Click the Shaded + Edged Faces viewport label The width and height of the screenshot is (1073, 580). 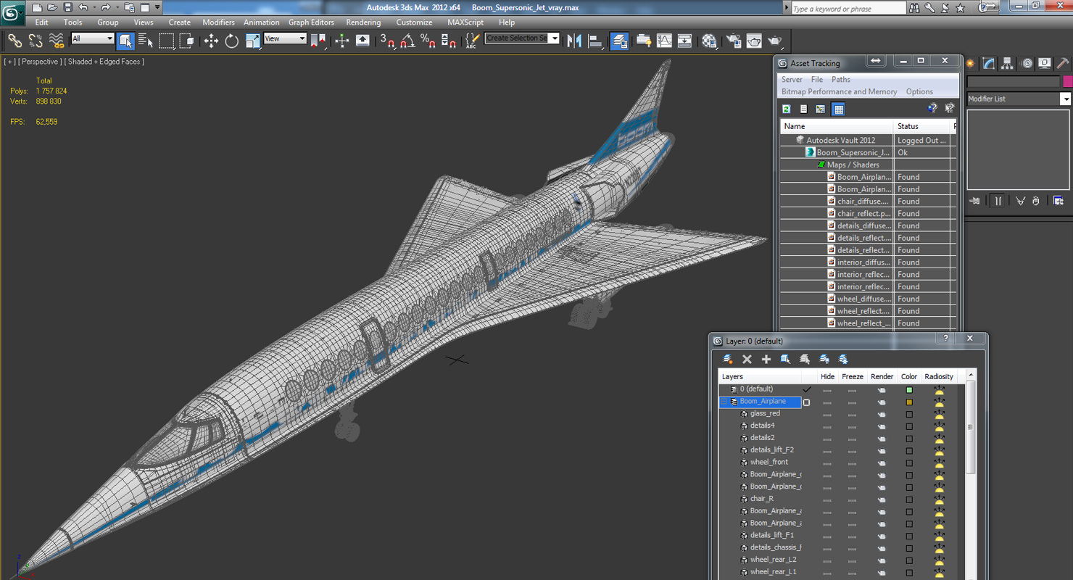pos(104,62)
